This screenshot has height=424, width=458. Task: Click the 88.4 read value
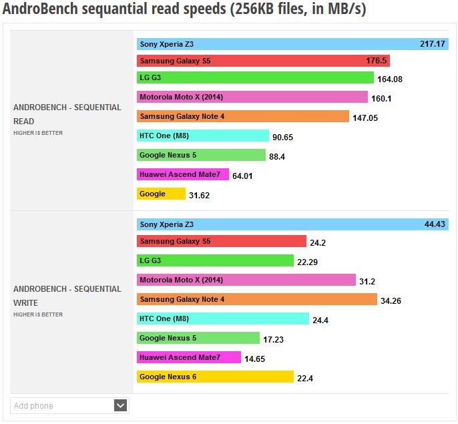pos(277,157)
